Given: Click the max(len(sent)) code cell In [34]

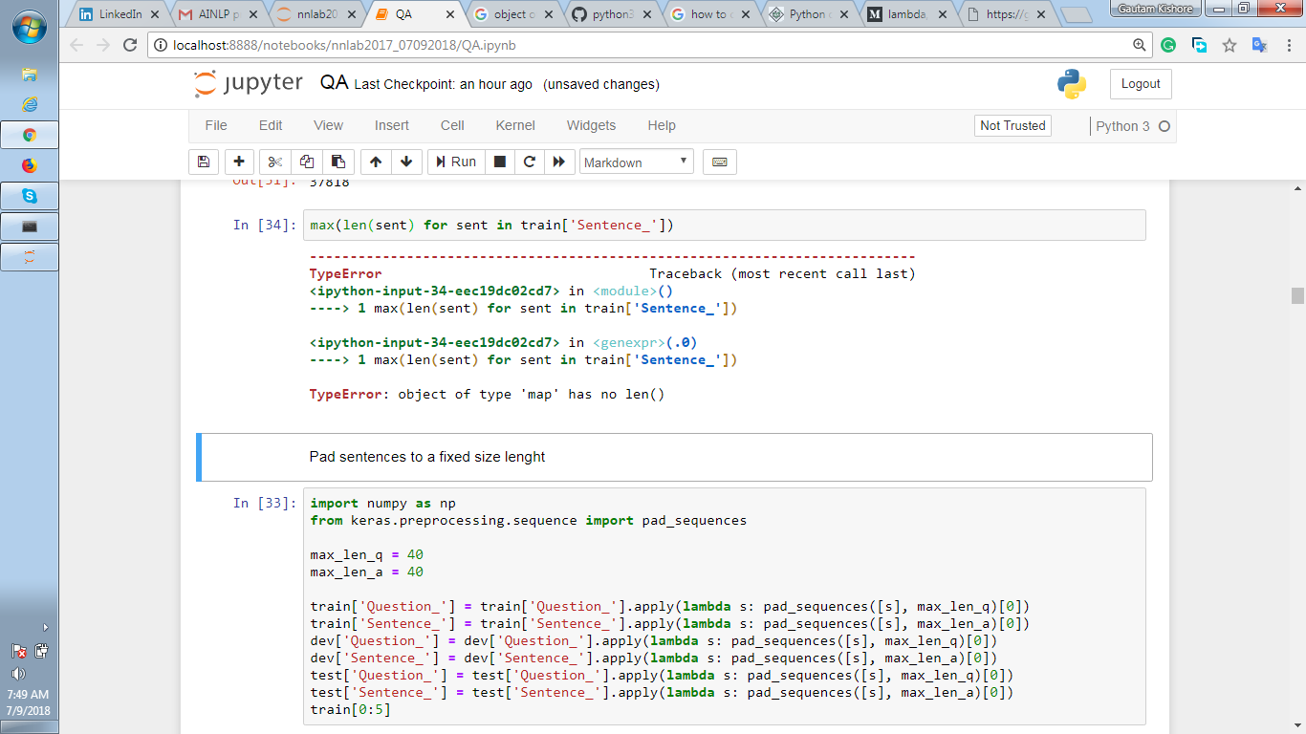Looking at the screenshot, I should [725, 226].
